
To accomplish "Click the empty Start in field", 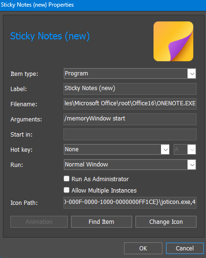I will 130,134.
